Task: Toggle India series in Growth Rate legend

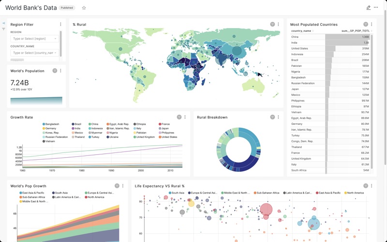Action: 76,128
